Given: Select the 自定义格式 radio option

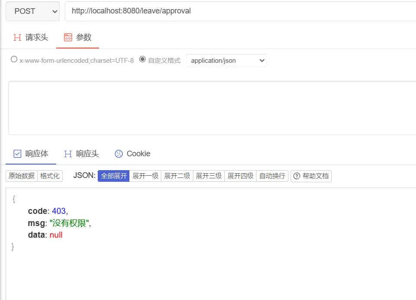Looking at the screenshot, I should (x=143, y=60).
